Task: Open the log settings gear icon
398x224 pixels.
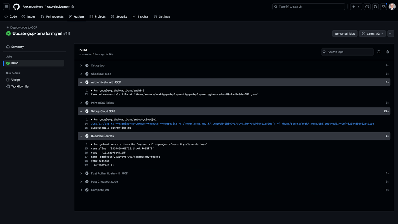Action: coord(387,52)
